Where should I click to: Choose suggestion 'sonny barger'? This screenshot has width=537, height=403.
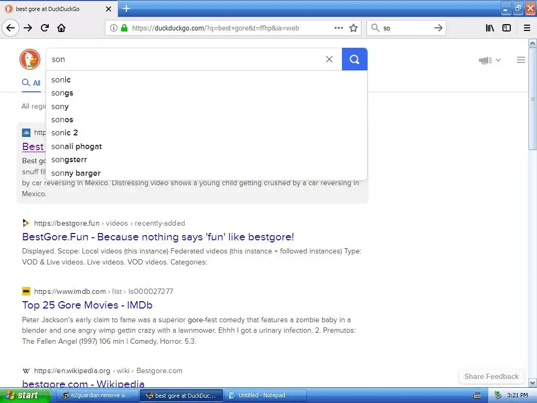207,173
